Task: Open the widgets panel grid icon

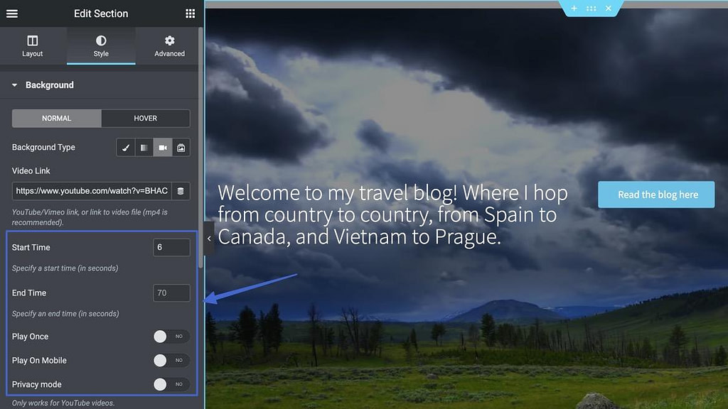Action: point(189,13)
